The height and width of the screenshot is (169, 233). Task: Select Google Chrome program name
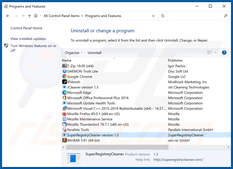(80, 77)
